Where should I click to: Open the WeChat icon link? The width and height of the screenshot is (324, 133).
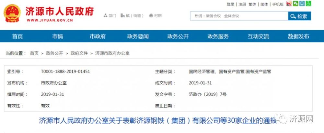coord(295,4)
